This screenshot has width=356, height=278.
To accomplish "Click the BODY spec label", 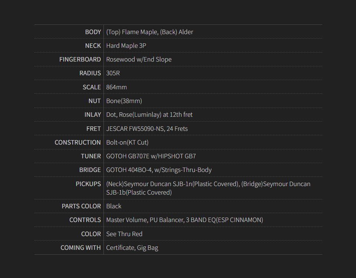I will (x=93, y=32).
